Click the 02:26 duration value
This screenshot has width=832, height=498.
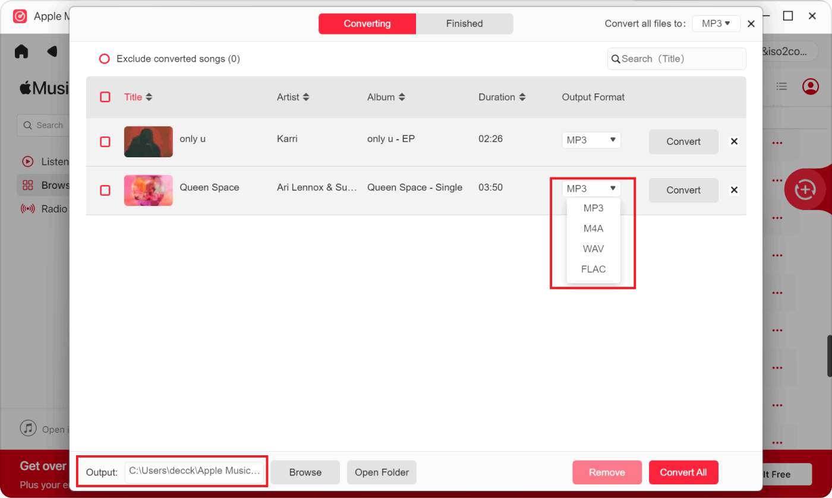coord(490,139)
